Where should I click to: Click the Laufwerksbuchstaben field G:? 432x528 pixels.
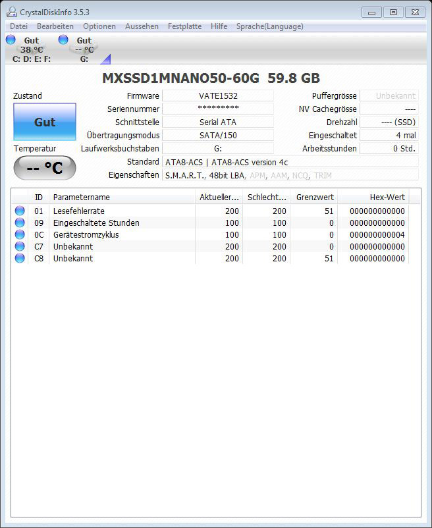(218, 148)
